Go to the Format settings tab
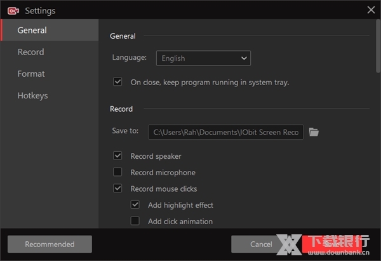 (x=31, y=74)
